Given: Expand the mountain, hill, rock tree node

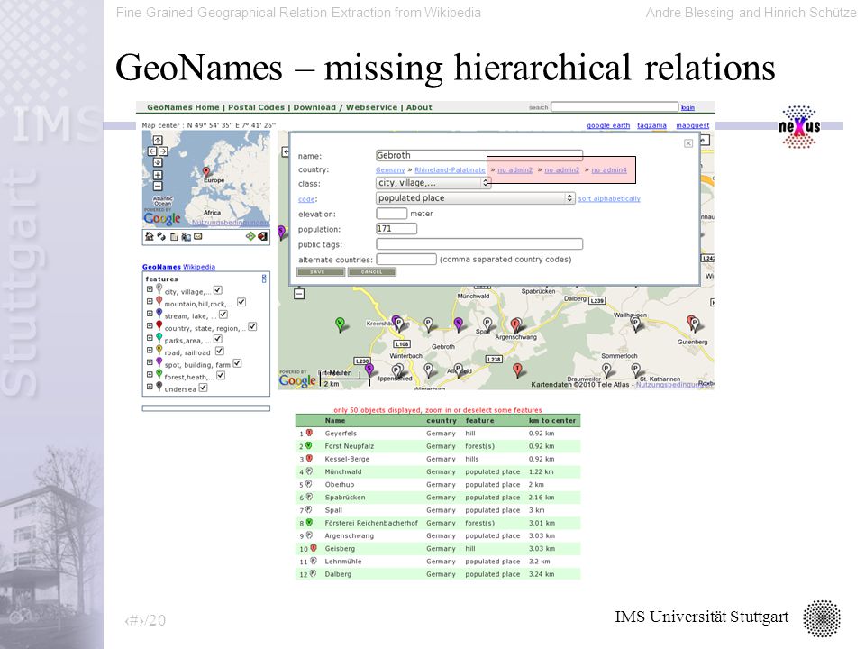Looking at the screenshot, I should 150,301.
